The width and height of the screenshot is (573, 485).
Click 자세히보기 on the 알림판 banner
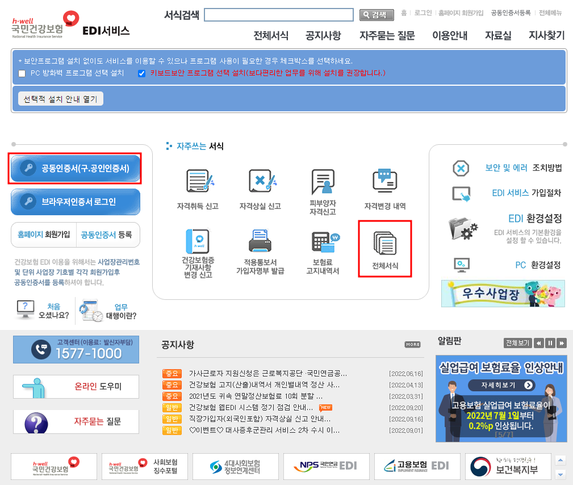point(501,385)
